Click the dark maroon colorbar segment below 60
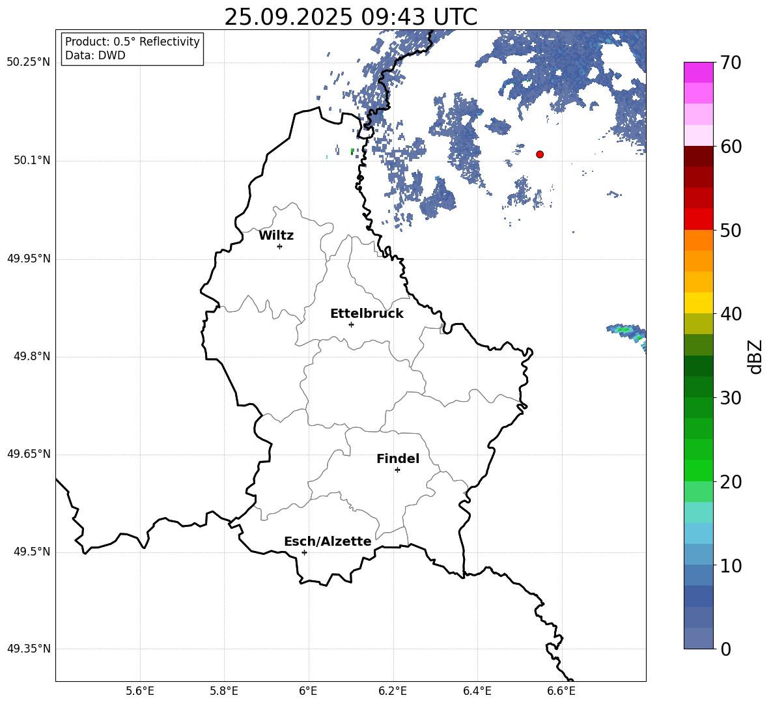The height and width of the screenshot is (704, 771). (x=699, y=156)
